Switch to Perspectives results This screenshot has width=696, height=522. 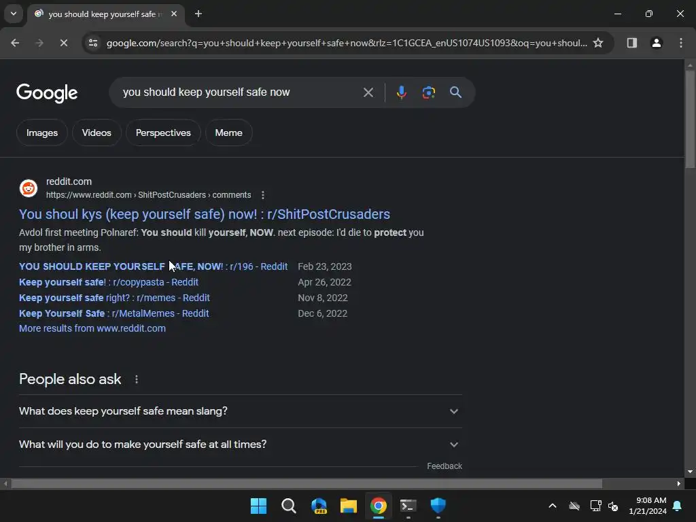click(163, 133)
